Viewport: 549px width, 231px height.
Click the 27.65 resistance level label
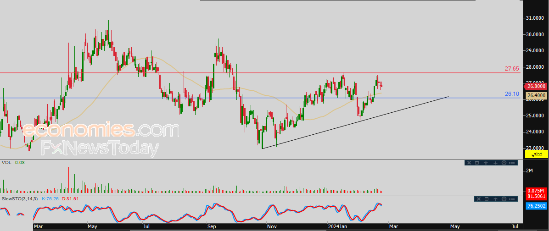(x=511, y=69)
